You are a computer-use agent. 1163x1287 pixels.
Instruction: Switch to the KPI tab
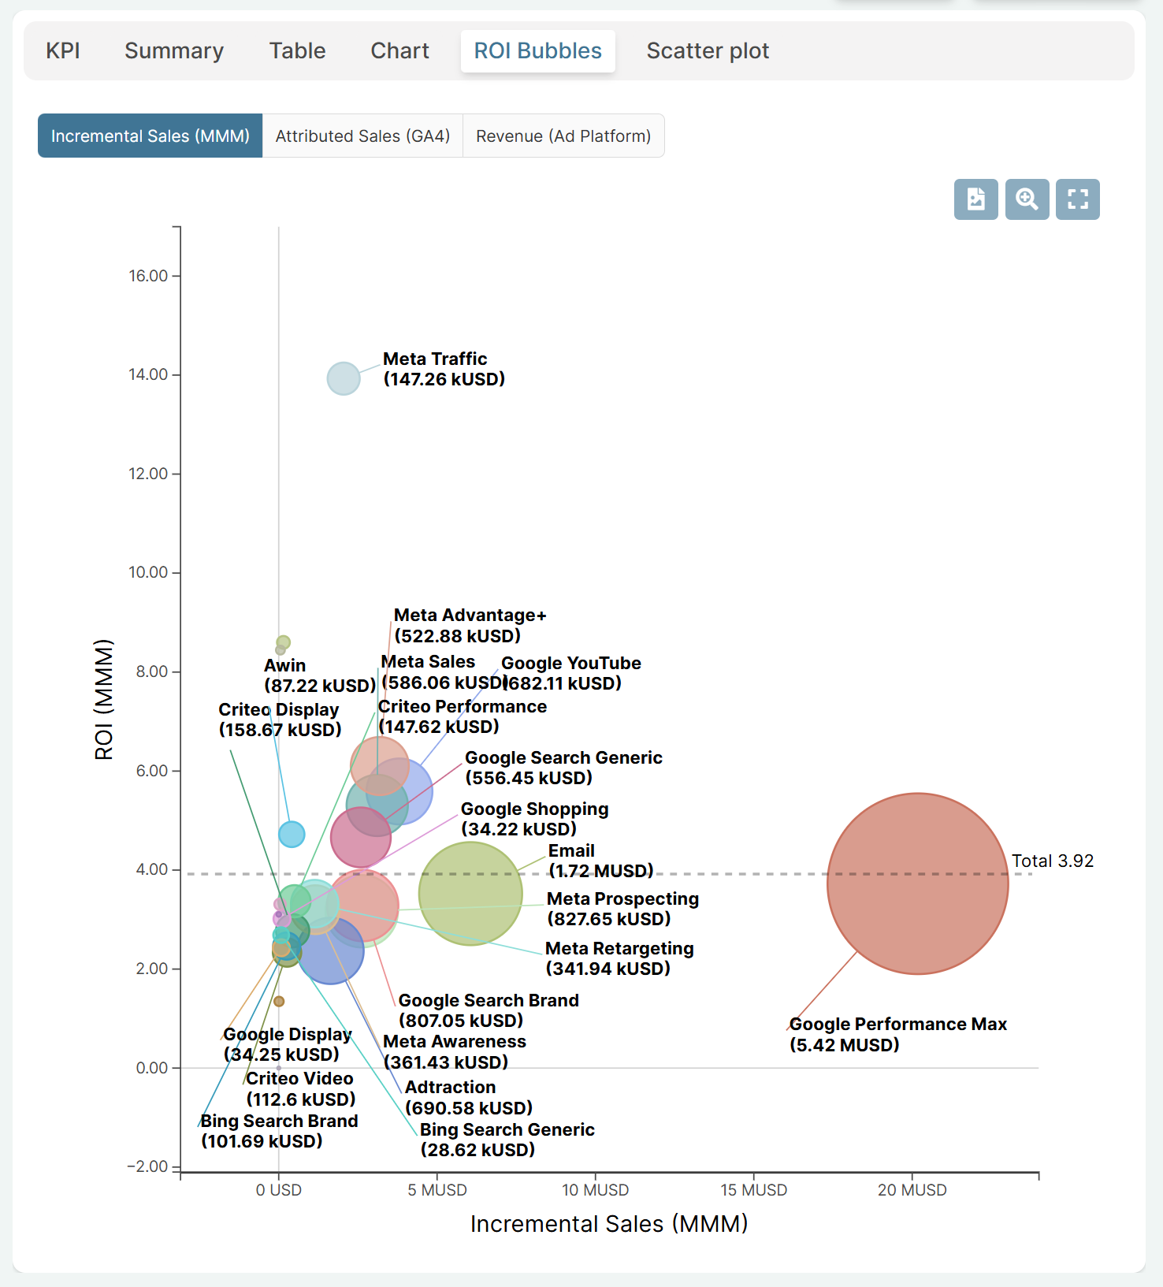pos(63,51)
